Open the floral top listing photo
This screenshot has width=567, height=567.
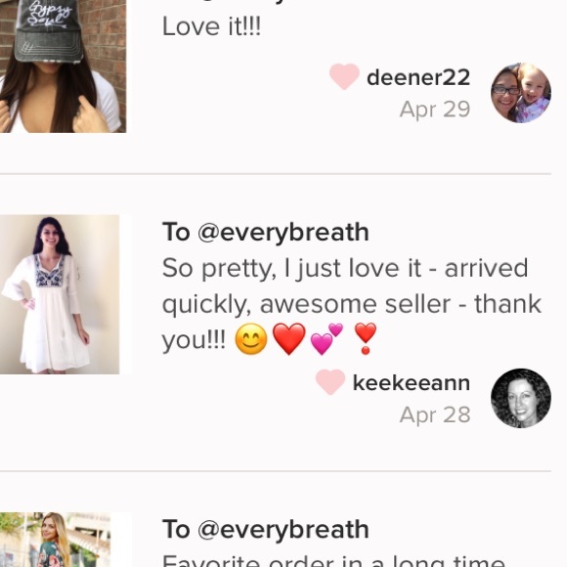point(55,540)
